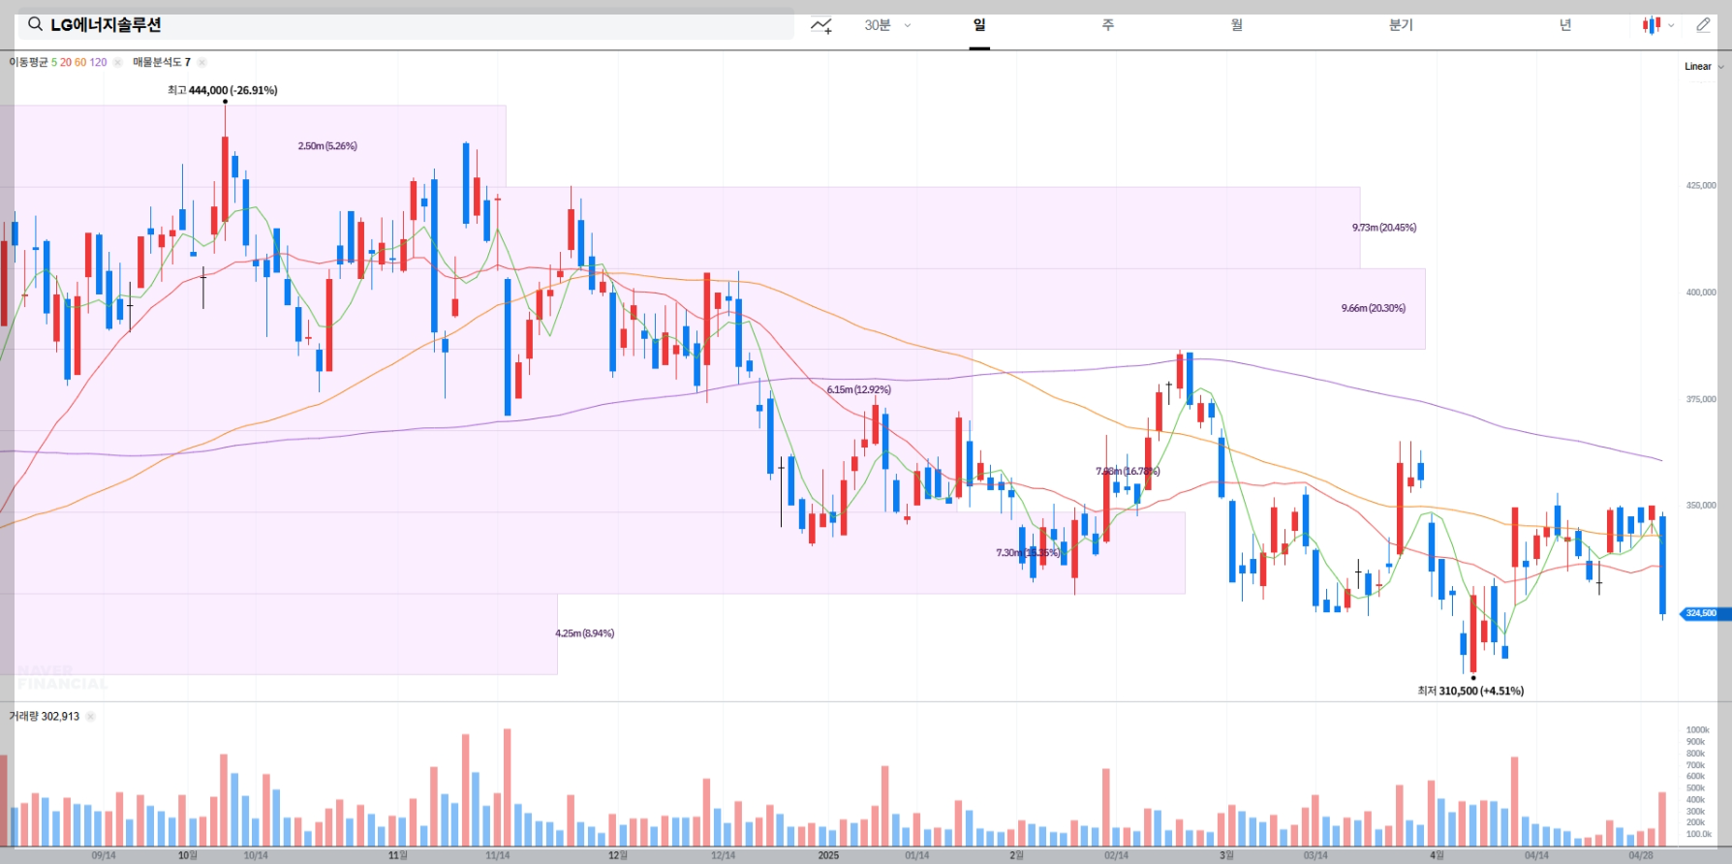The image size is (1732, 864).
Task: Click the 10월 date axis label
Action: point(188,855)
